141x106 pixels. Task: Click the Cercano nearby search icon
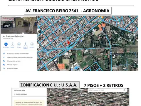[19, 44]
